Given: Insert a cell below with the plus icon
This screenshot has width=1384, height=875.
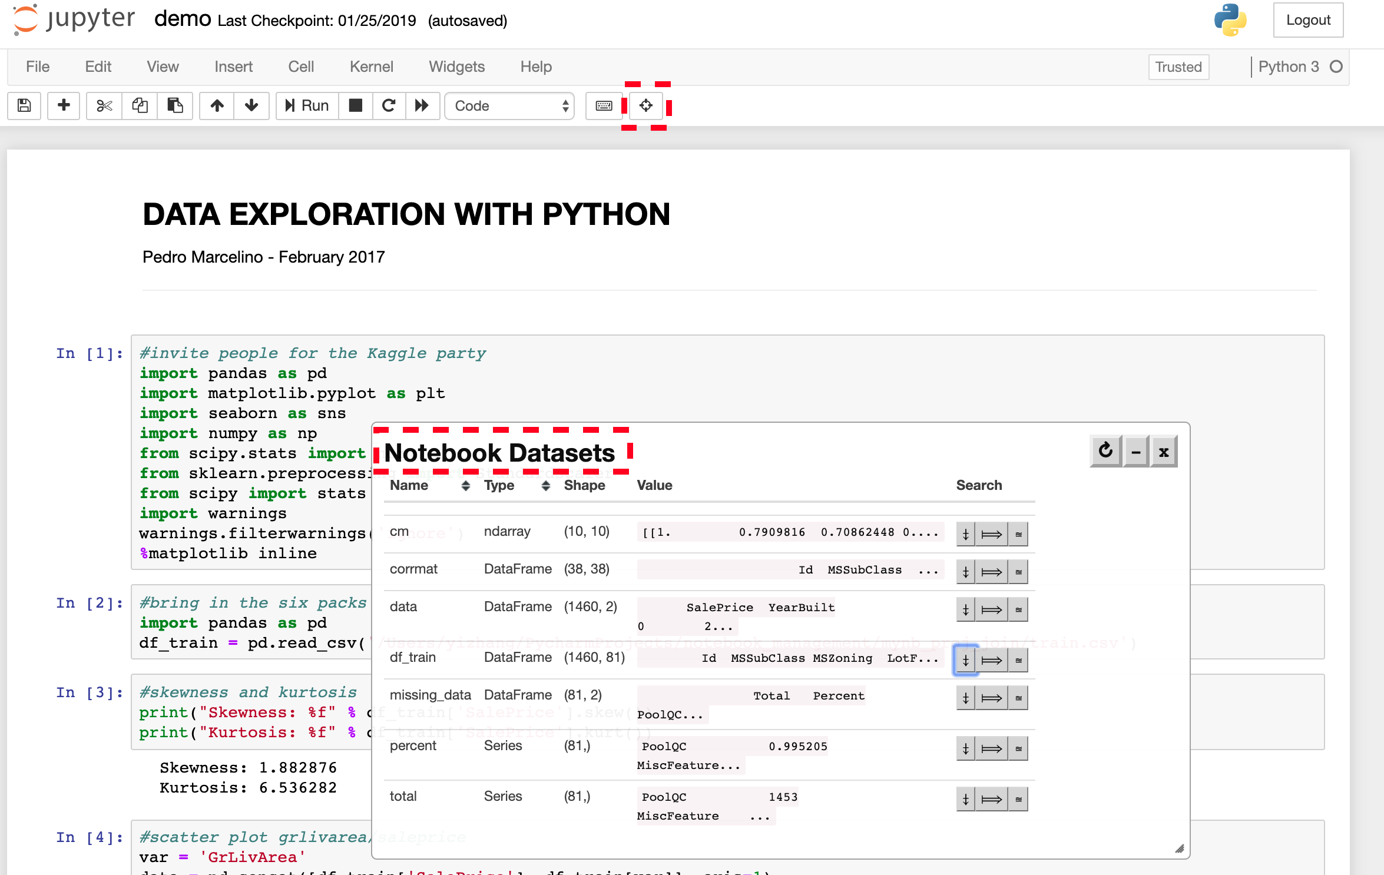Looking at the screenshot, I should (64, 105).
